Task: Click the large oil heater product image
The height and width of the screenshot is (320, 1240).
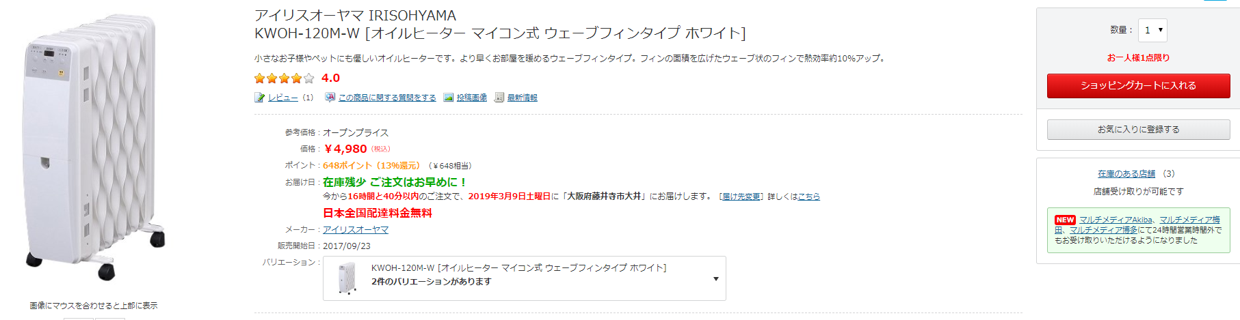Action: 96,147
